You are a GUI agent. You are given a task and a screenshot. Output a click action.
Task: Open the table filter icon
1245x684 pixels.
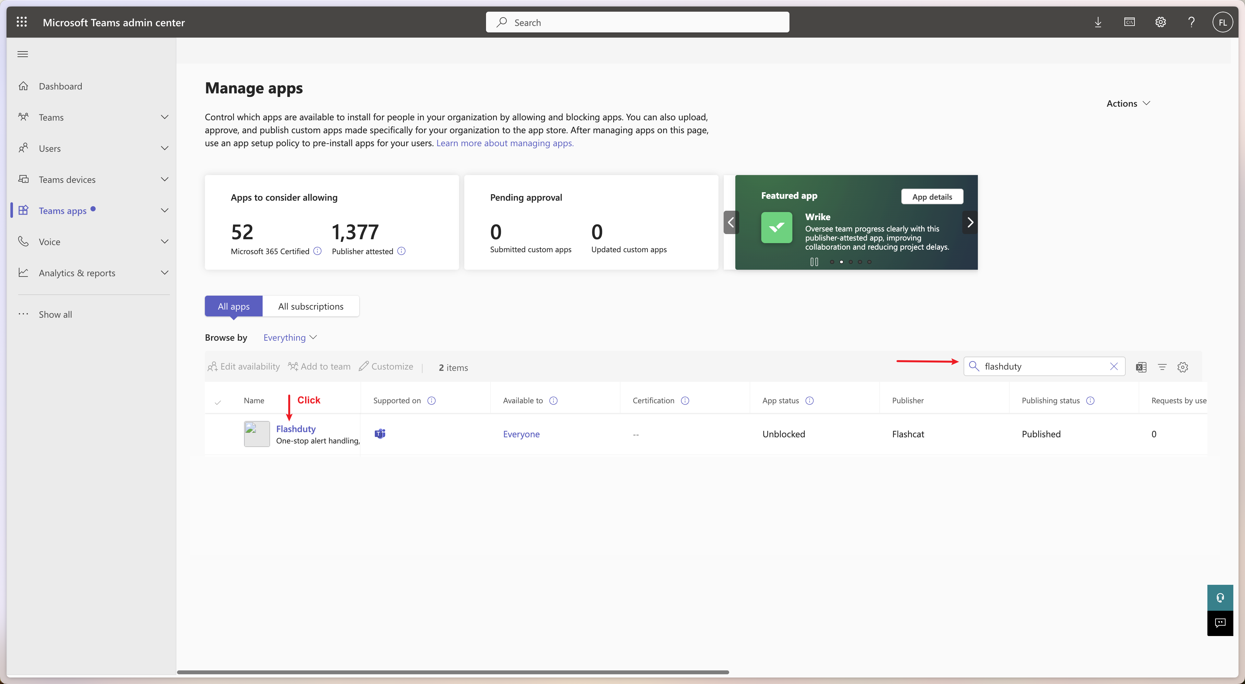point(1162,367)
